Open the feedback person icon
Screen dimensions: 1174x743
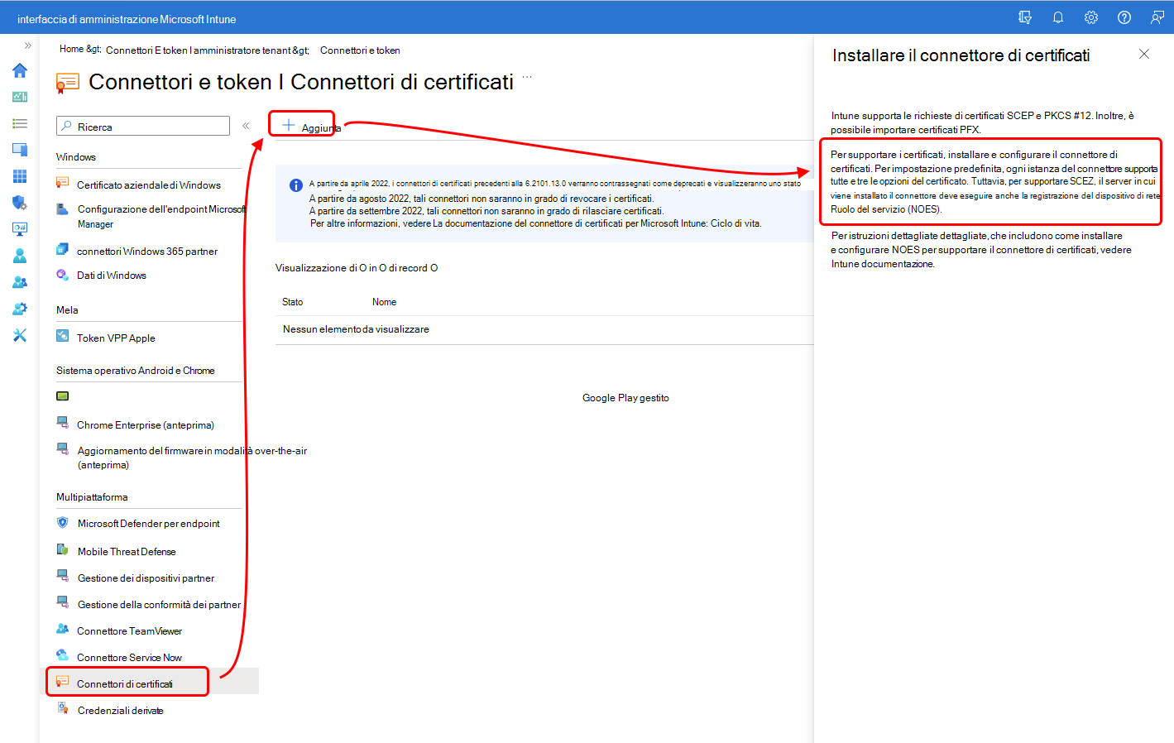[1157, 17]
